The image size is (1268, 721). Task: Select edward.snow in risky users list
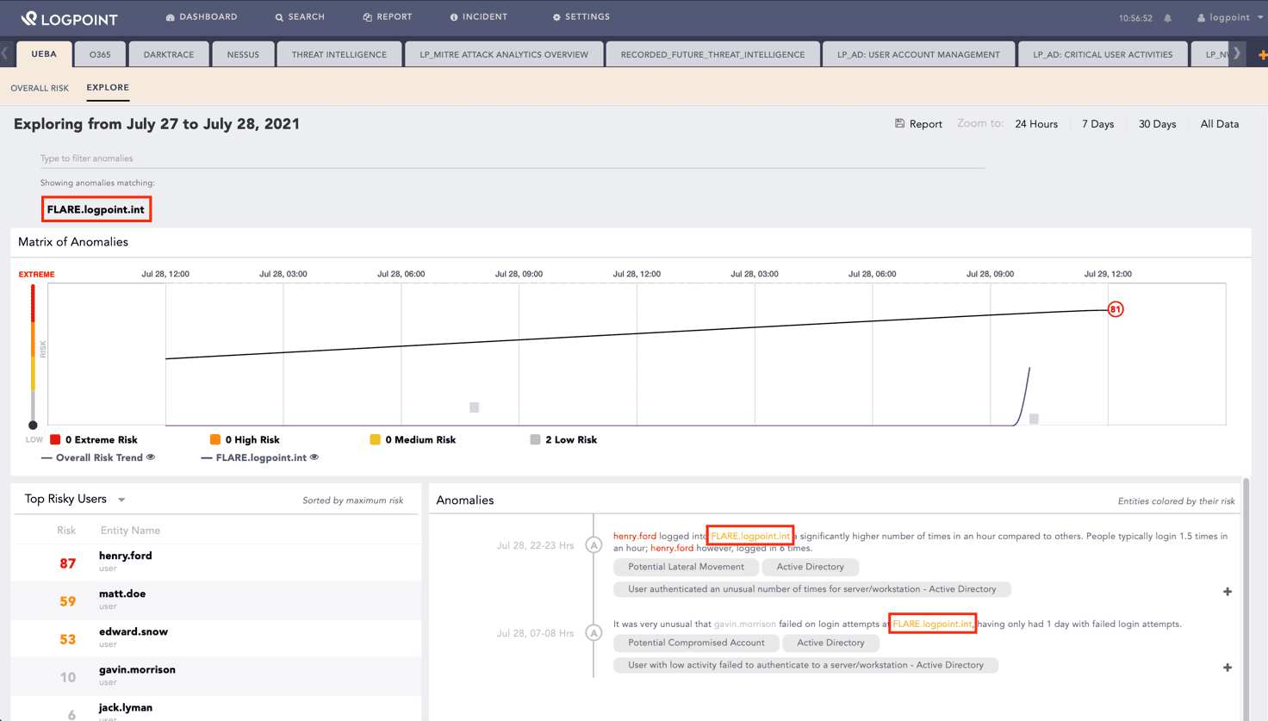pos(216,638)
